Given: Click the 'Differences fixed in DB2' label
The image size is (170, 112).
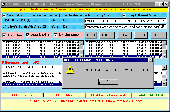Looking at the screenshot, I should [20, 62].
